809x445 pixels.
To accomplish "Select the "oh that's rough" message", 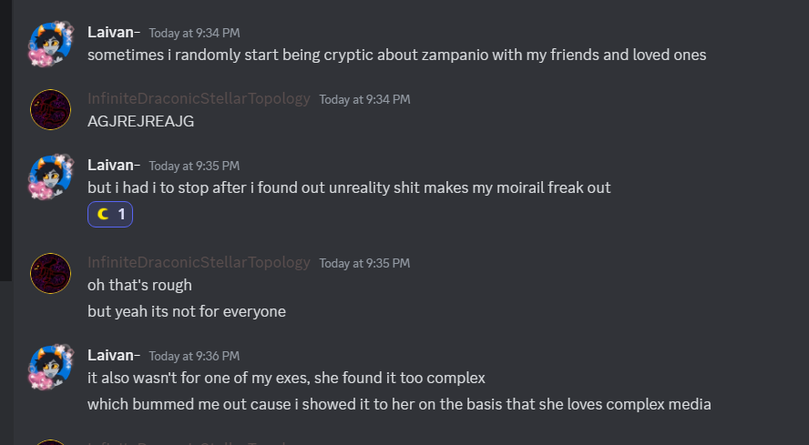I will point(139,285).
